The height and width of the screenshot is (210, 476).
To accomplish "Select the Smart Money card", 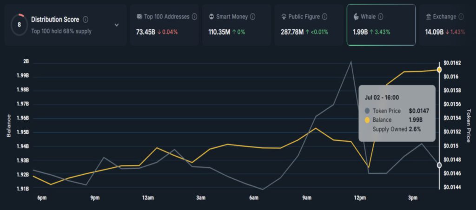I will click(x=237, y=25).
